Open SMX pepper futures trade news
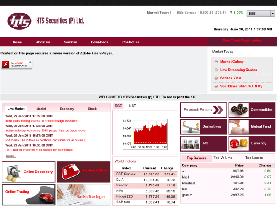The width and height of the screenshot is (277, 207). tap(45, 131)
